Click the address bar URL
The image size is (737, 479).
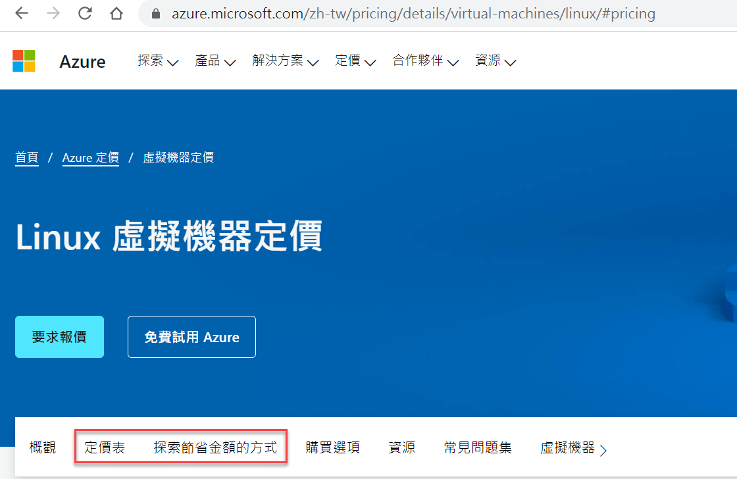pos(413,14)
